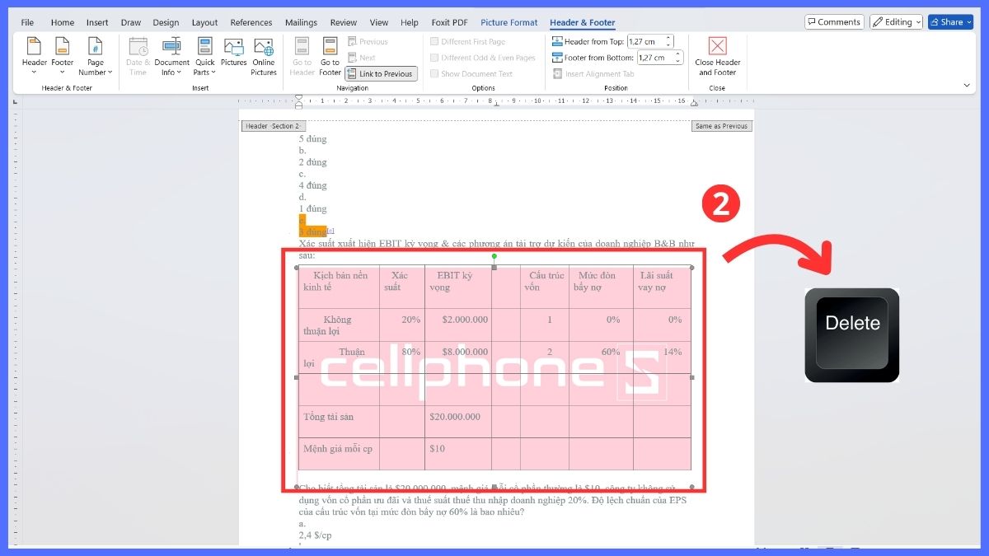989x556 pixels.
Task: Increase Header from Top using the stepper
Action: 668,37
